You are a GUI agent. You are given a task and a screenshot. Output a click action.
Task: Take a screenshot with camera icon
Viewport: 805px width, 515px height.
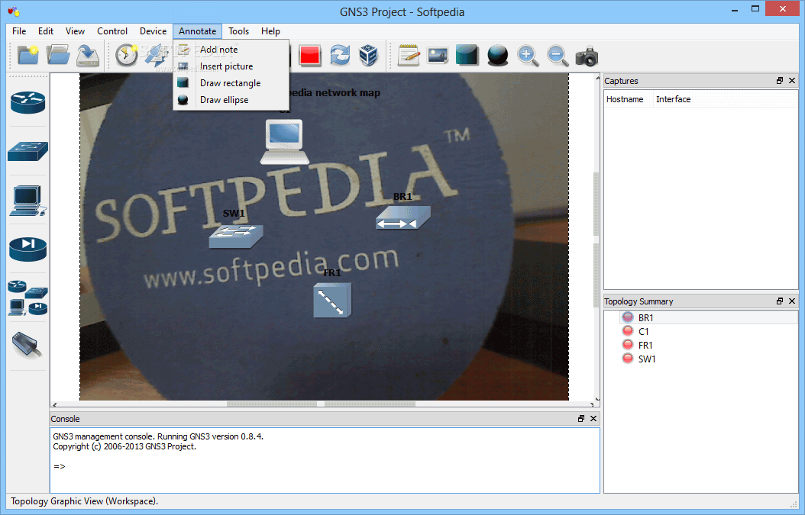pos(587,56)
